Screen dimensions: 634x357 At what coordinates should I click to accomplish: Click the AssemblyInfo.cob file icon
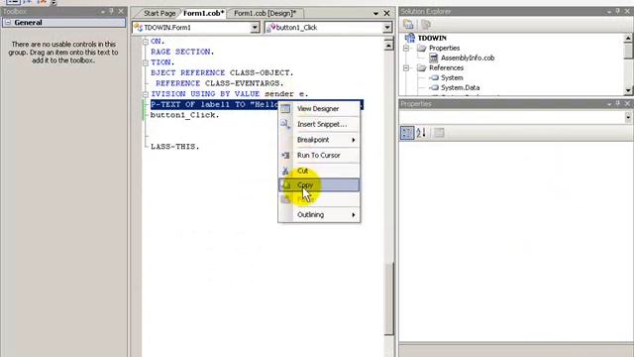pyautogui.click(x=434, y=58)
